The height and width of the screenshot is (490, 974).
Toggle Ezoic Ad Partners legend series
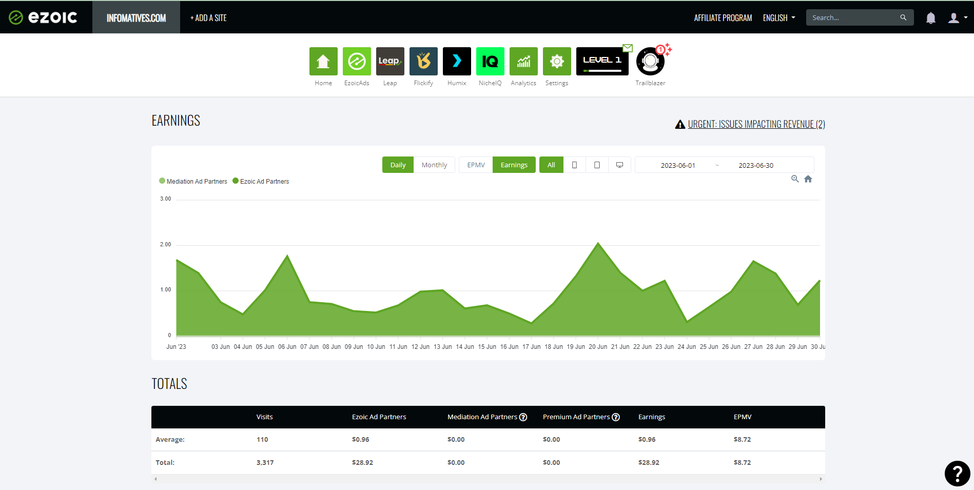coord(261,181)
